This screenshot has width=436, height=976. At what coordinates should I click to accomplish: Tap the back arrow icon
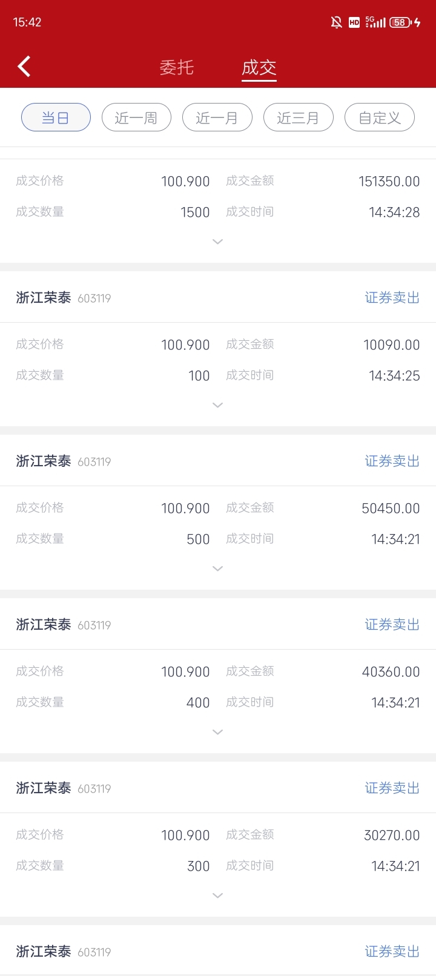point(24,67)
